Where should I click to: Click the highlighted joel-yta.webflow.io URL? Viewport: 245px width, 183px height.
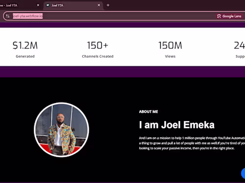[28, 16]
